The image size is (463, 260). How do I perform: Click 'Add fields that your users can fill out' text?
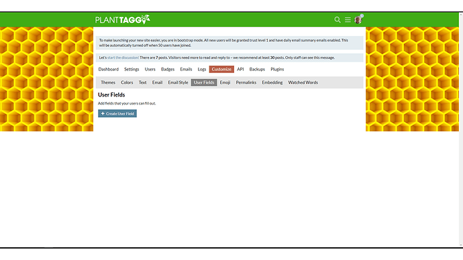(127, 103)
